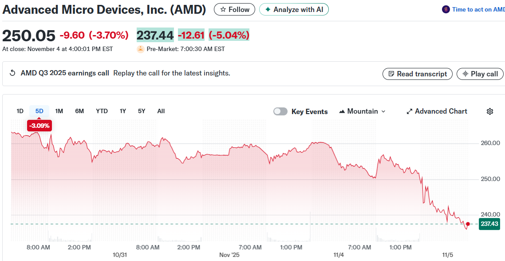
Task: Click the pre-market sun icon
Action: [140, 49]
